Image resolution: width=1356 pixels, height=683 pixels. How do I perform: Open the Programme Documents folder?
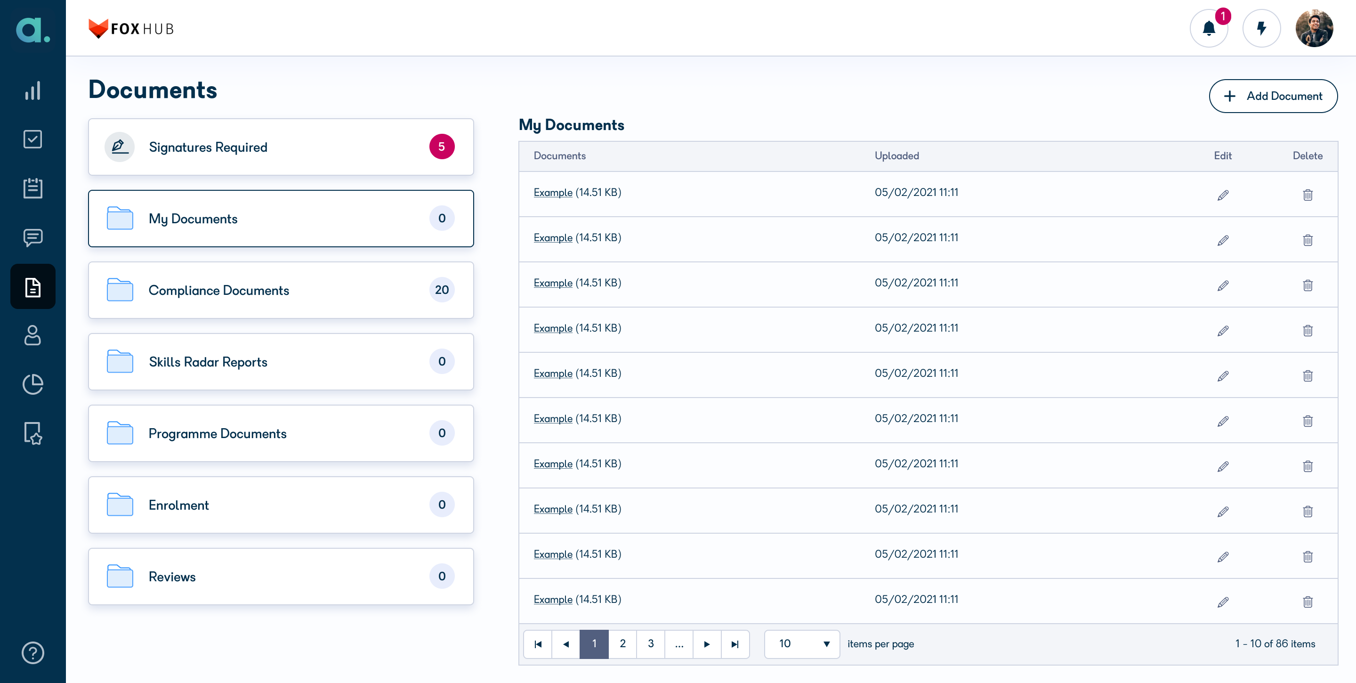coord(281,433)
